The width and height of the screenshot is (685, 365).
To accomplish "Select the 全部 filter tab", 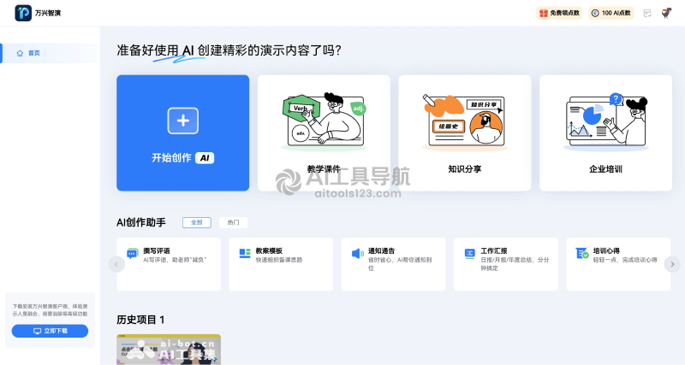I will pos(197,222).
